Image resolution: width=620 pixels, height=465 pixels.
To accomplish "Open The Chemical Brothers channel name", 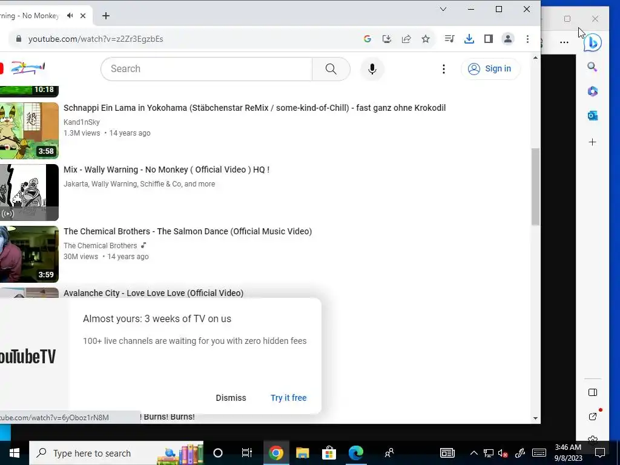I will tap(101, 246).
